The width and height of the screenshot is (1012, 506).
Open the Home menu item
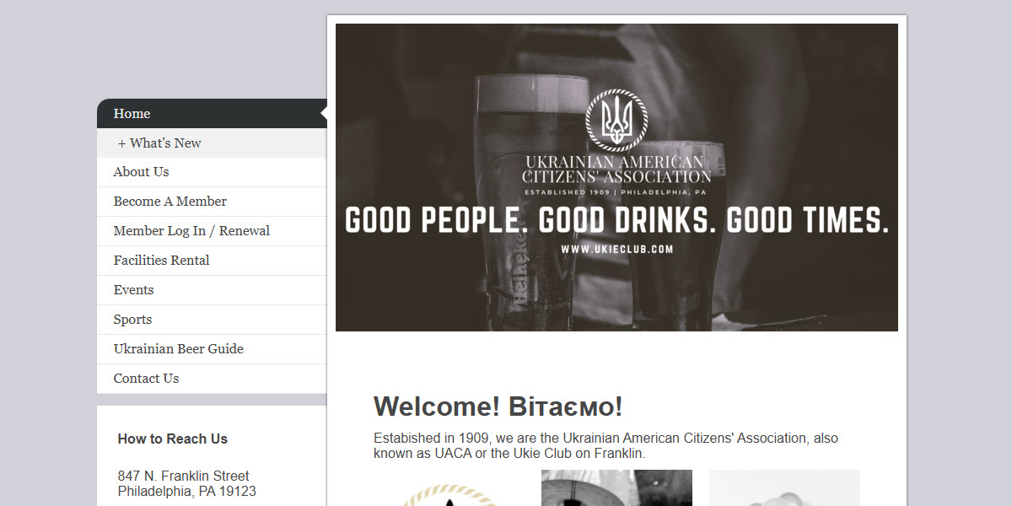(212, 114)
